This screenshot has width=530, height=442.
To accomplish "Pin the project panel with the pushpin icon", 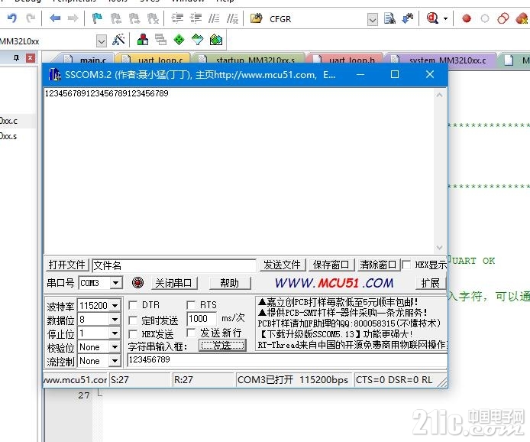I will 16,58.
